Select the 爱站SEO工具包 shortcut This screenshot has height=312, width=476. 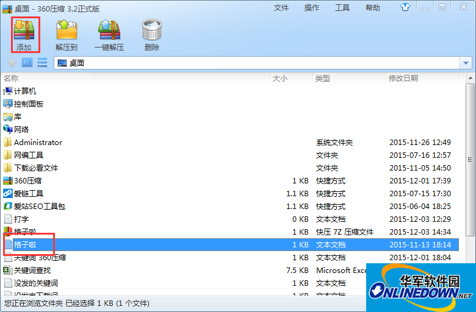[39, 206]
